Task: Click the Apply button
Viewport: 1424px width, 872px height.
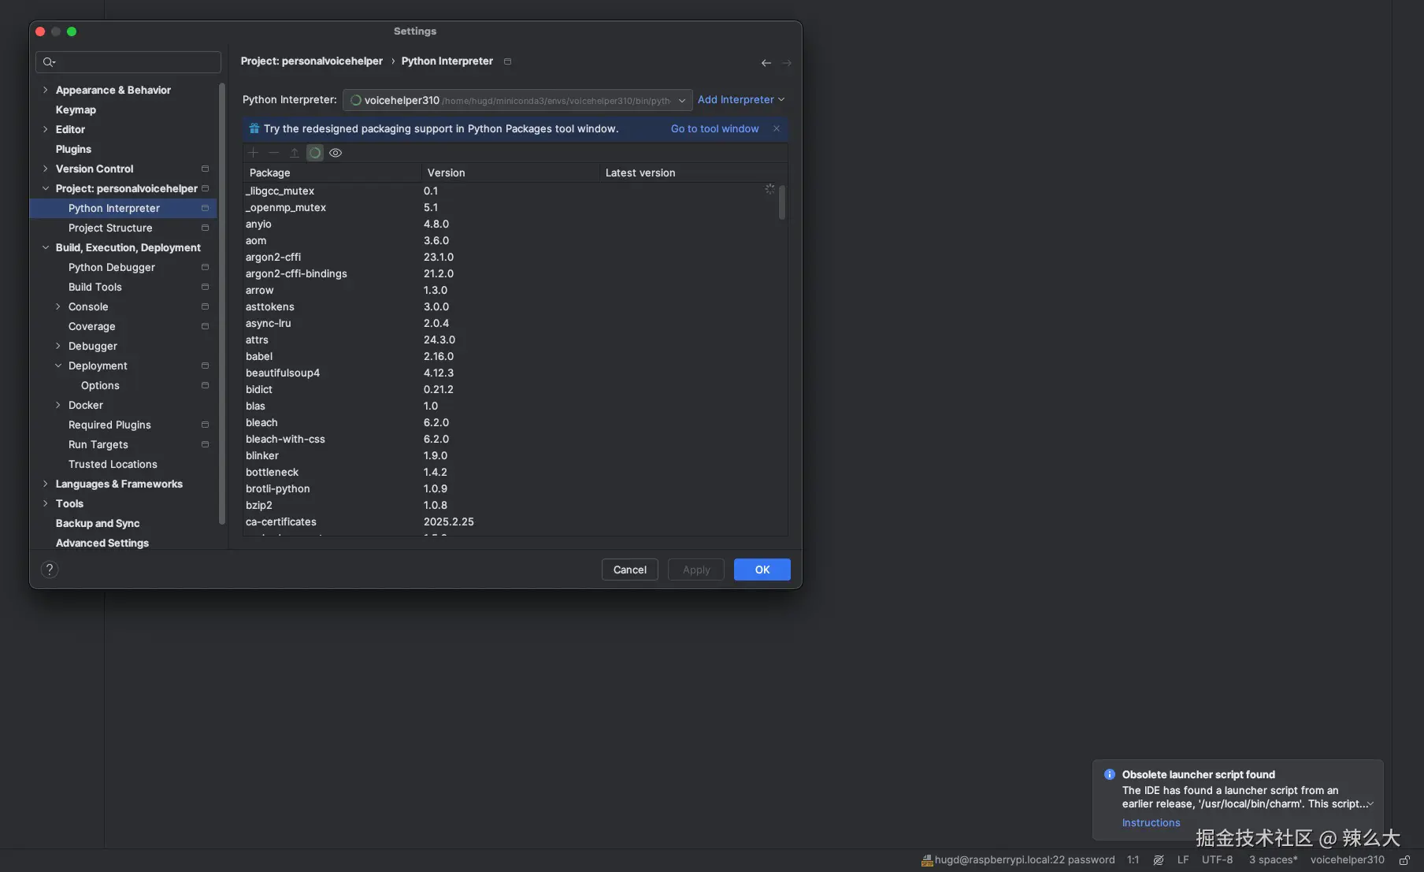Action: [x=696, y=570]
